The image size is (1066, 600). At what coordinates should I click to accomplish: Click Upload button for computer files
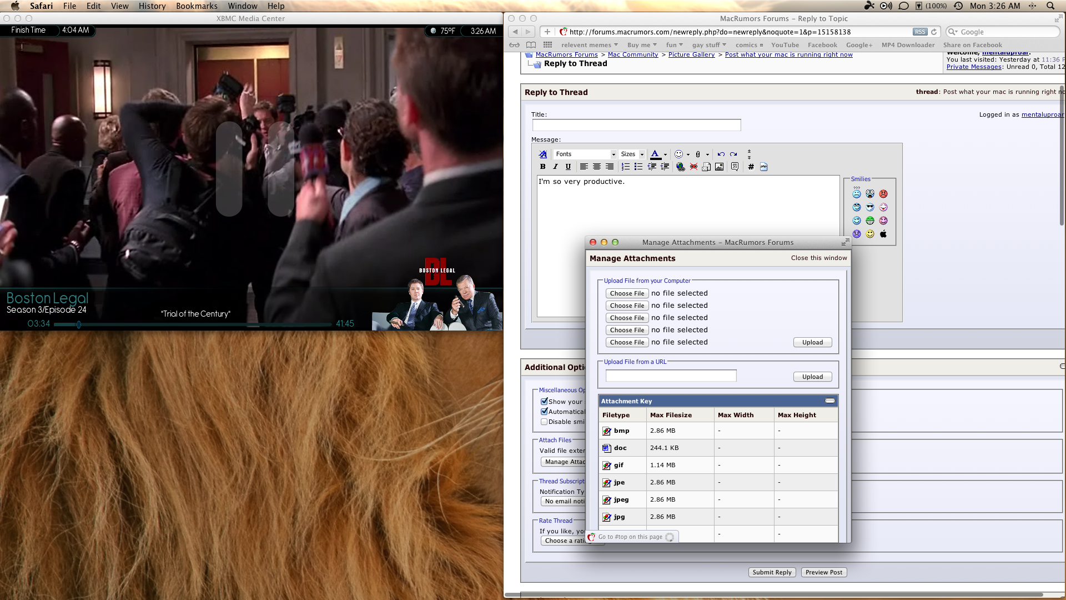pyautogui.click(x=812, y=342)
